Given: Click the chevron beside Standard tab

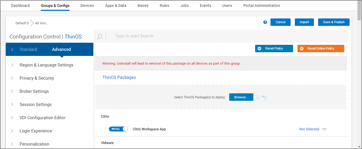Looking at the screenshot, I should click(12, 50).
